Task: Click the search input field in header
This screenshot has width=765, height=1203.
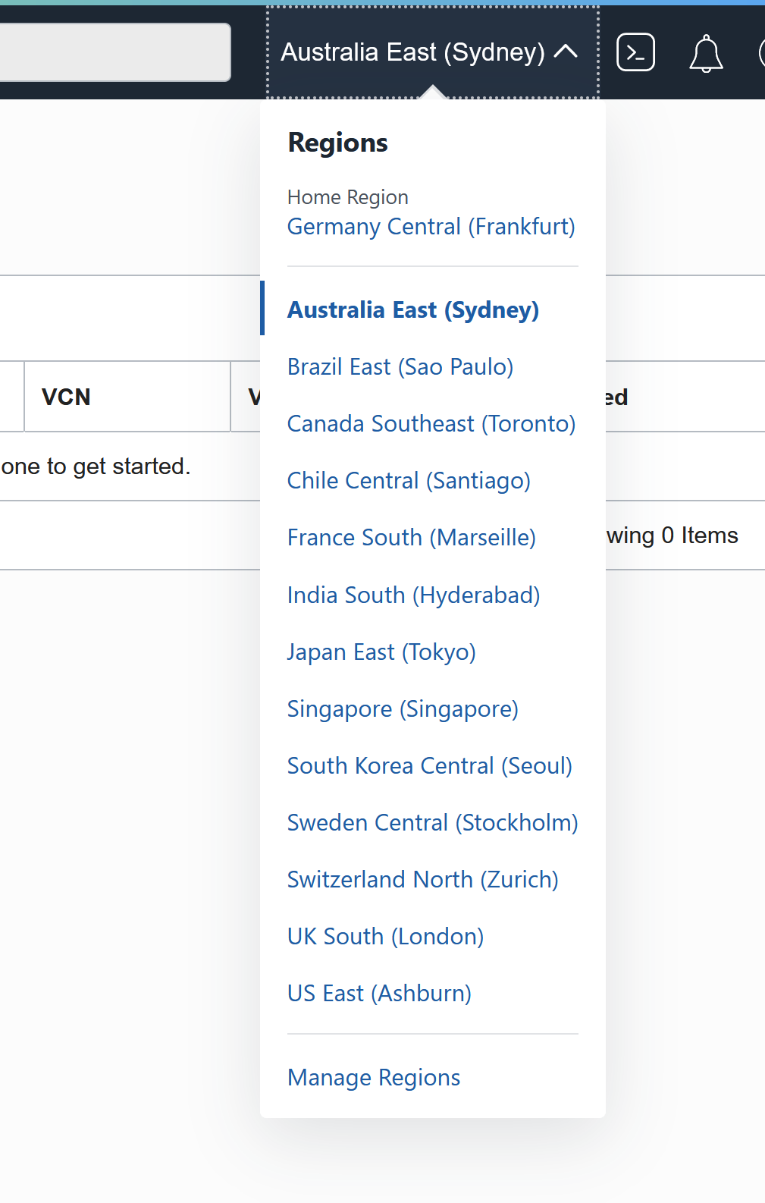Action: 114,52
